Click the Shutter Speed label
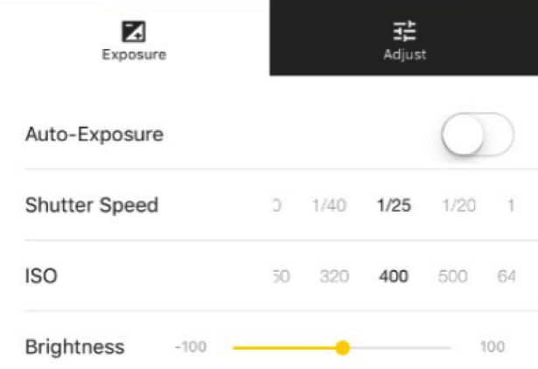Viewport: 538px width, 369px height. [92, 205]
